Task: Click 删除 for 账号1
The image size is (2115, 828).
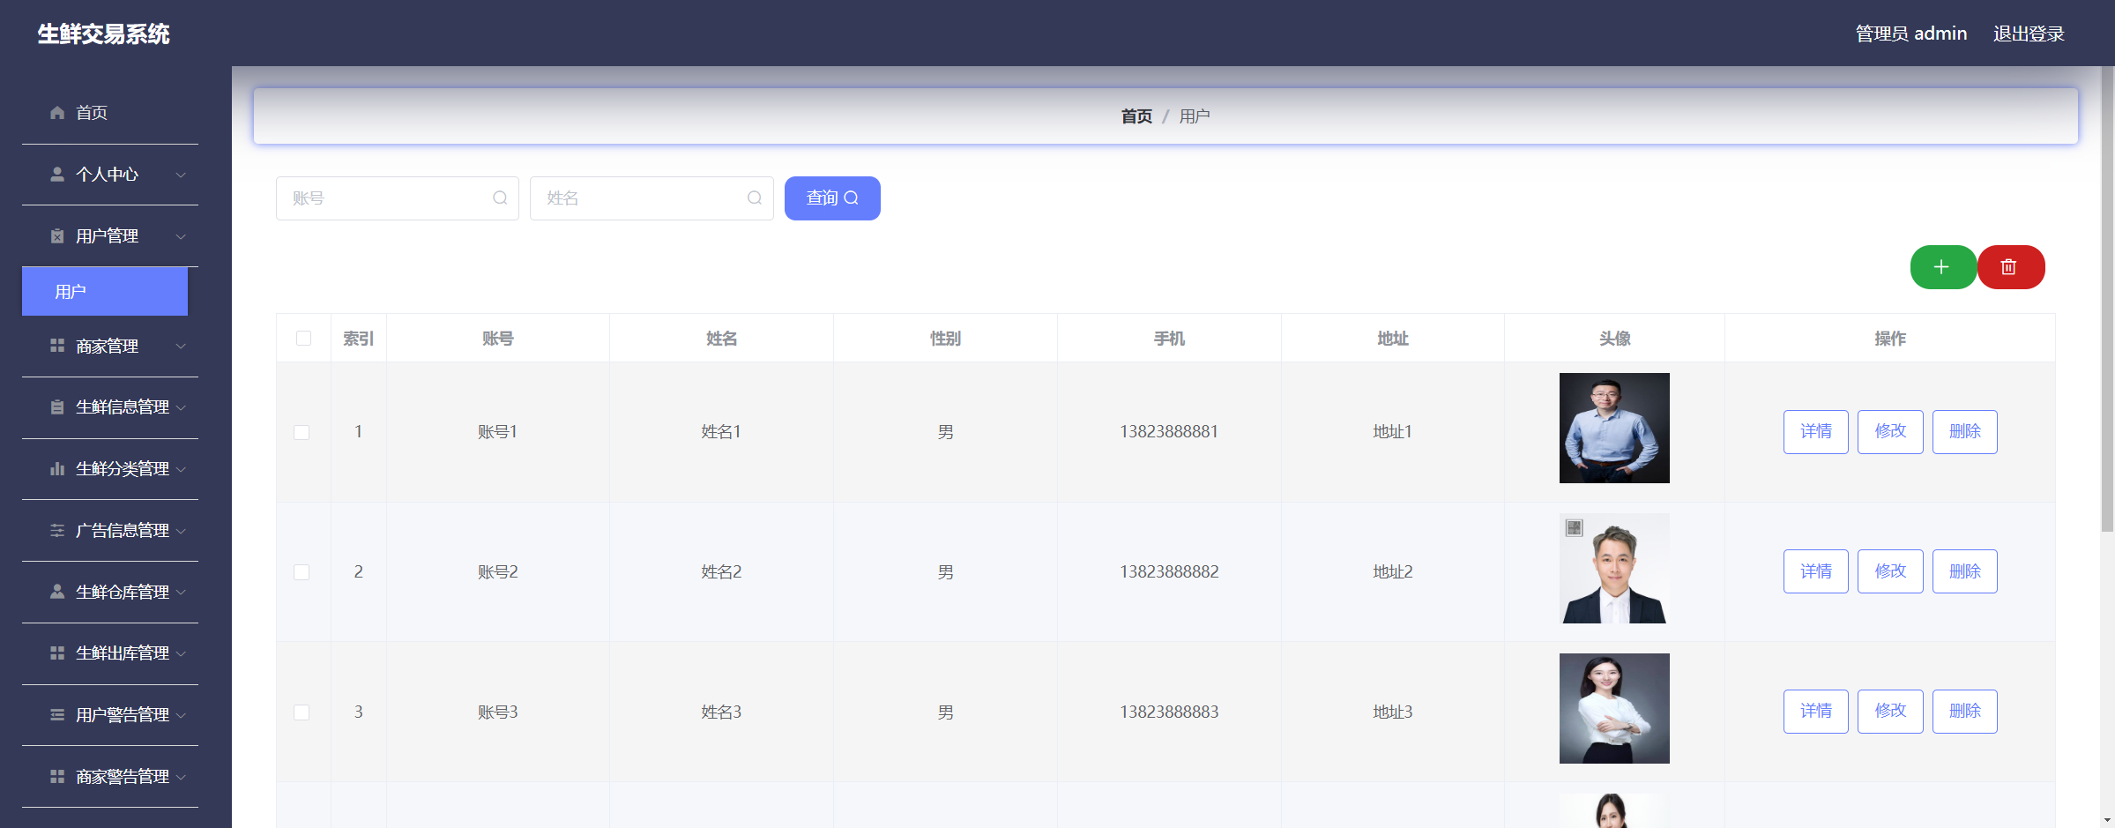Action: pyautogui.click(x=1965, y=432)
